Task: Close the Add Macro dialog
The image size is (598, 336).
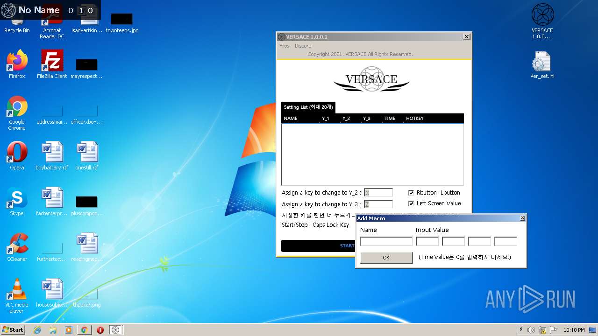Action: point(523,218)
